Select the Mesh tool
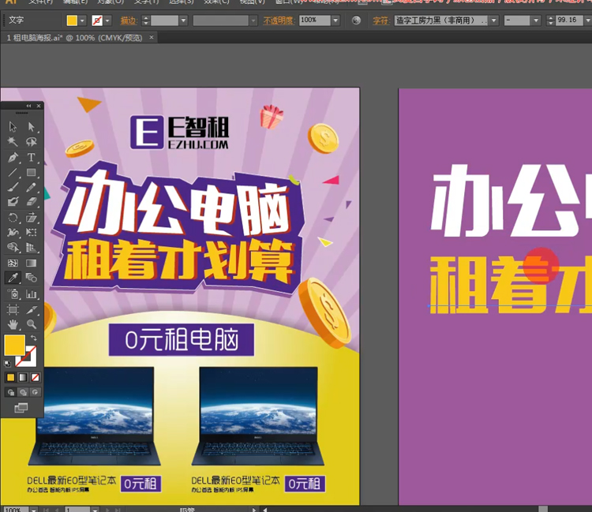The height and width of the screenshot is (512, 592). pos(13,263)
